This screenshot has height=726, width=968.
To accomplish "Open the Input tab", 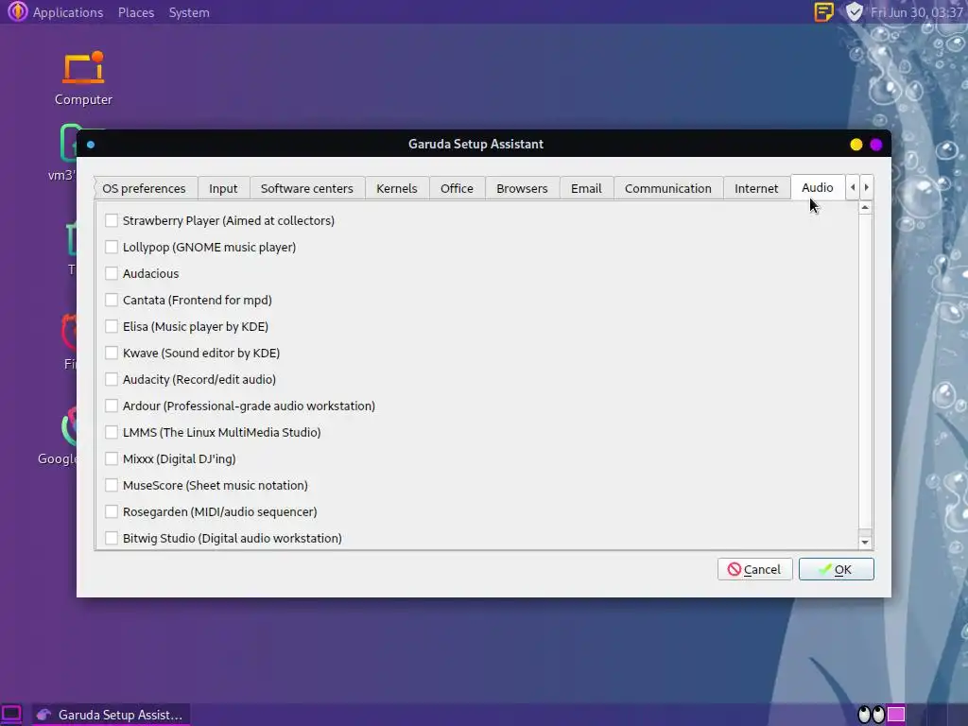I will tap(223, 188).
